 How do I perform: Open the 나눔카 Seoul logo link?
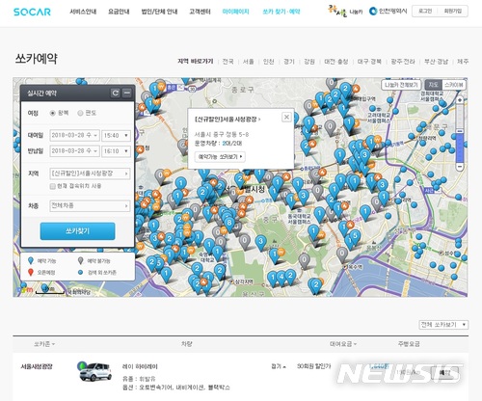[x=345, y=12]
